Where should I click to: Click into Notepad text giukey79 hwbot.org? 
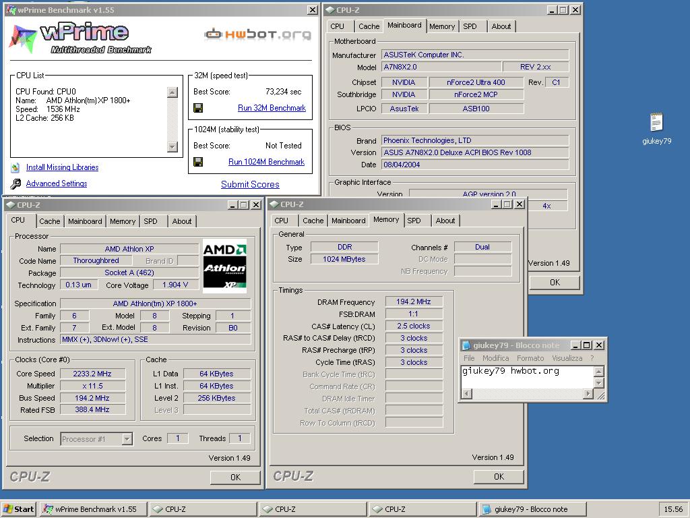coord(511,372)
